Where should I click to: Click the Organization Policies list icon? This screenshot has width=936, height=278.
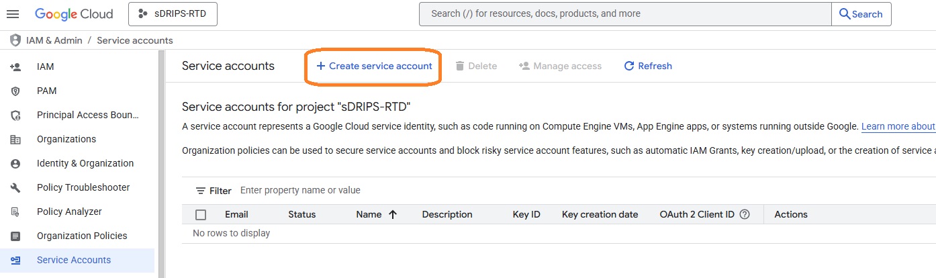point(15,236)
